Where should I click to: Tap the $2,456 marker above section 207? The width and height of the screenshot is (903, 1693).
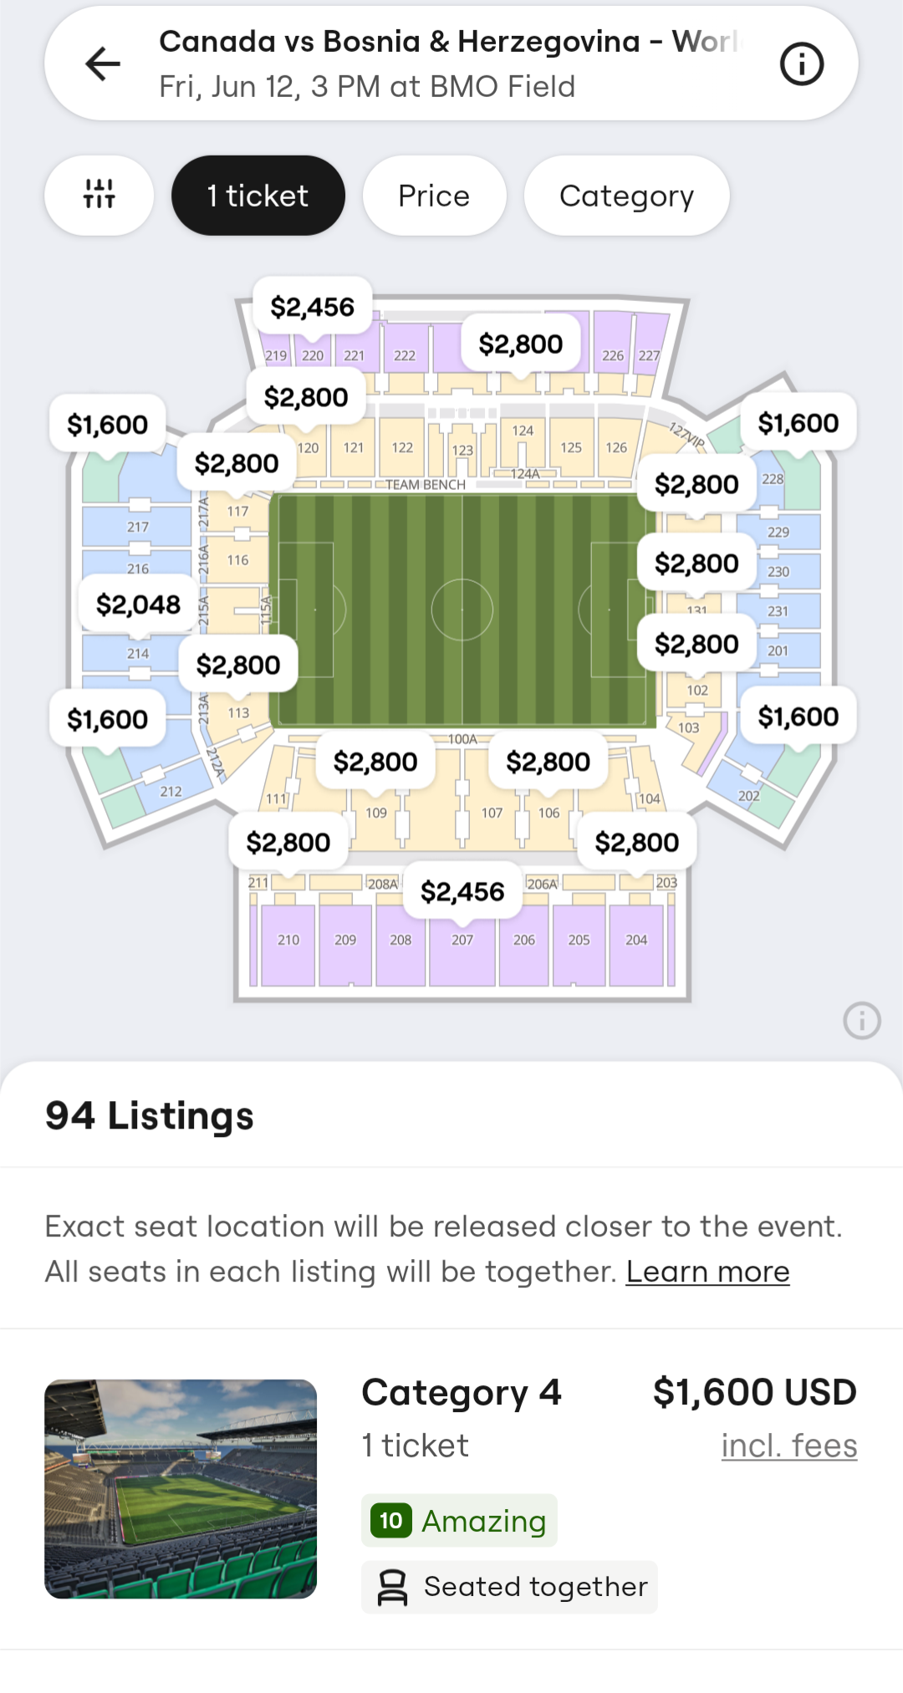click(462, 891)
